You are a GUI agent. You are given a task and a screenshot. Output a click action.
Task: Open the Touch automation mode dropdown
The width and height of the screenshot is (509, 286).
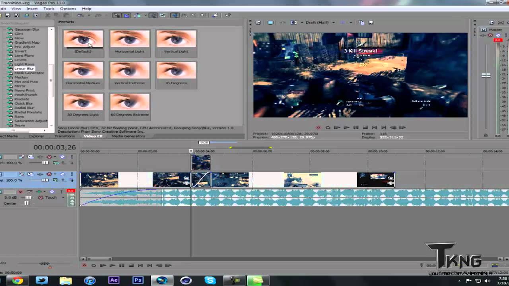(64, 197)
